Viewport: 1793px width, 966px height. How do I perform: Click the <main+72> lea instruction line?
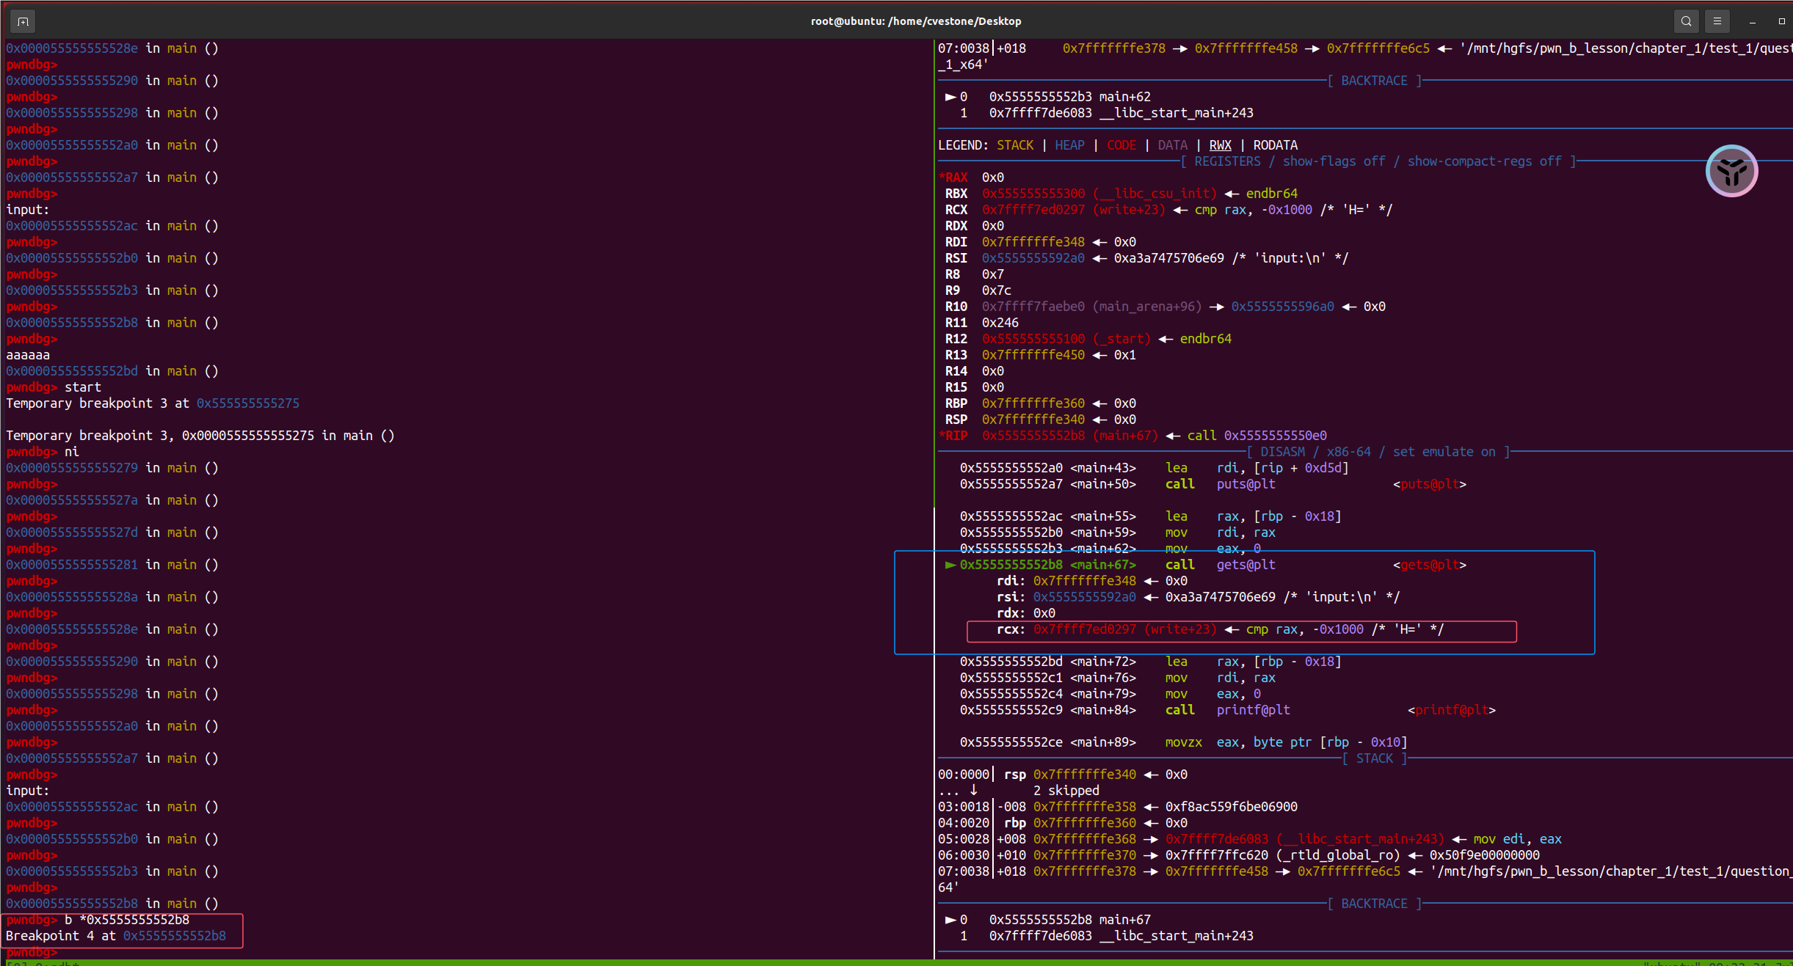(x=1150, y=662)
